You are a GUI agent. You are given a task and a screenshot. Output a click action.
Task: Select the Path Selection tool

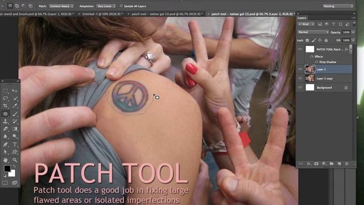[5, 152]
